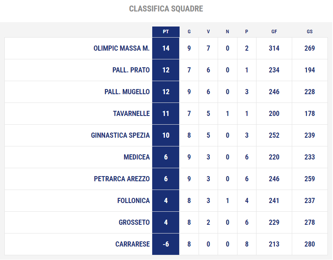The height and width of the screenshot is (260, 333).
Task: Select Olimpic Massa's 314 goals-for cell
Action: pyautogui.click(x=274, y=48)
